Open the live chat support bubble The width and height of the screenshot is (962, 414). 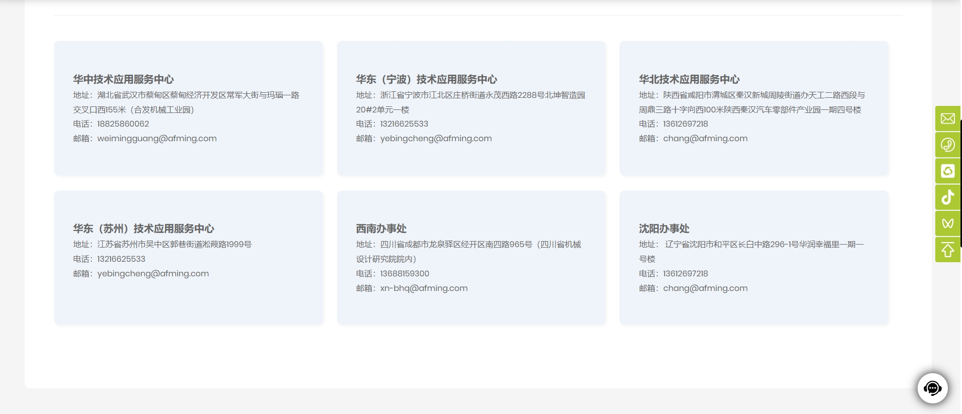tap(932, 388)
